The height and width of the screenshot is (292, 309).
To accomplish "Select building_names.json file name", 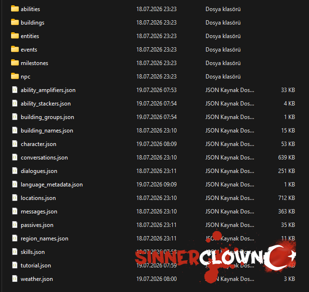I will pyautogui.click(x=47, y=131).
